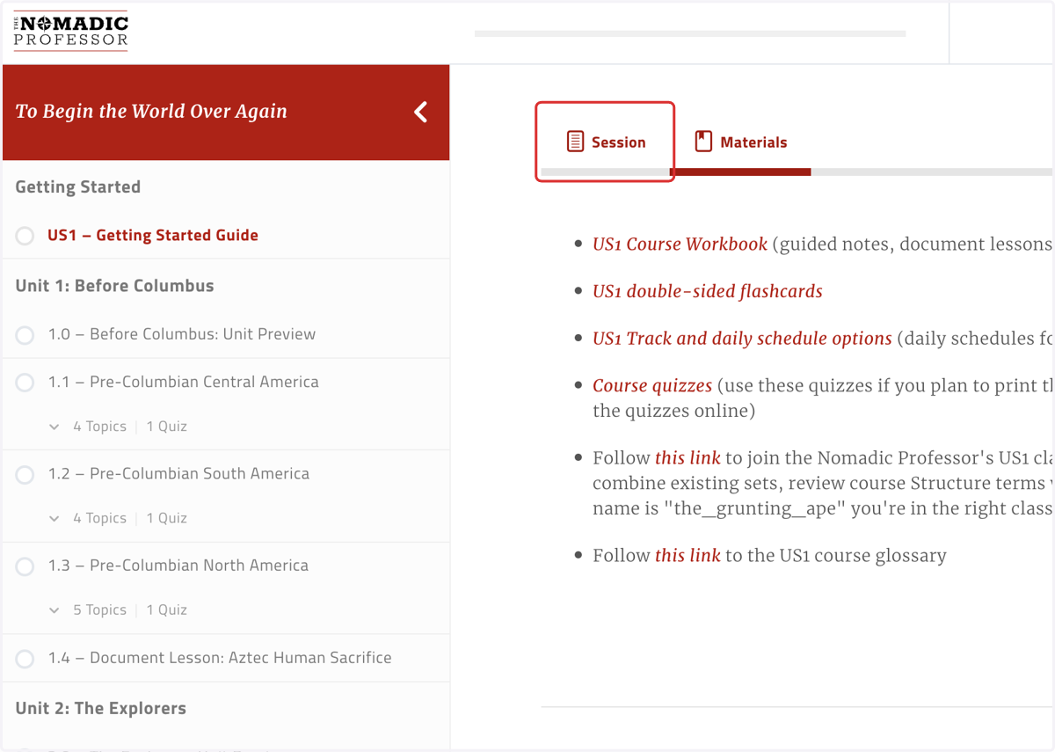1055x752 pixels.
Task: Click '4 Topics' under 1.1 Central America
Action: (99, 427)
